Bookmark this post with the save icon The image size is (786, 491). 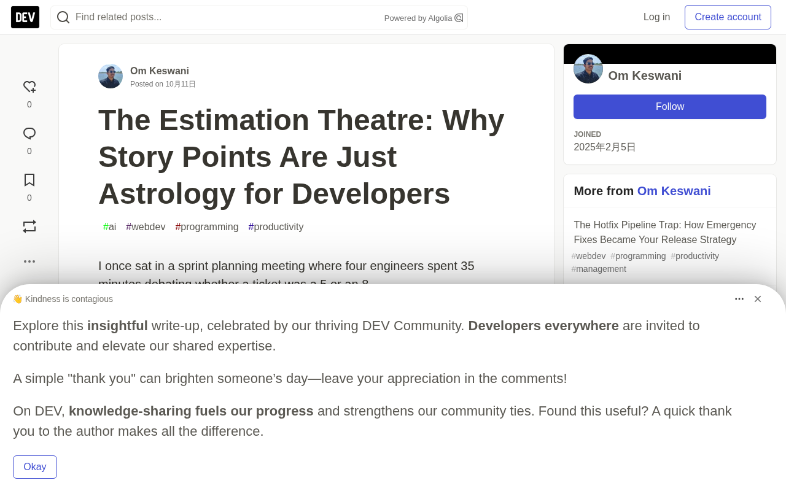[29, 180]
